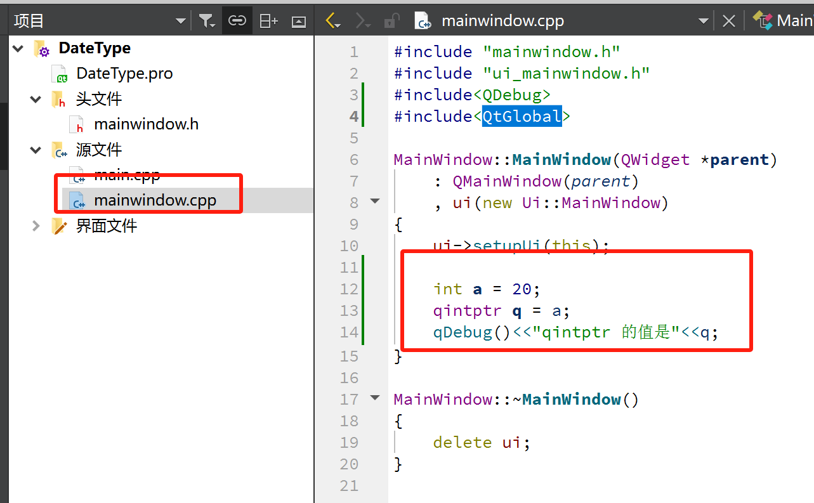Click the filter tree funnel icon
This screenshot has width=814, height=503.
[207, 21]
